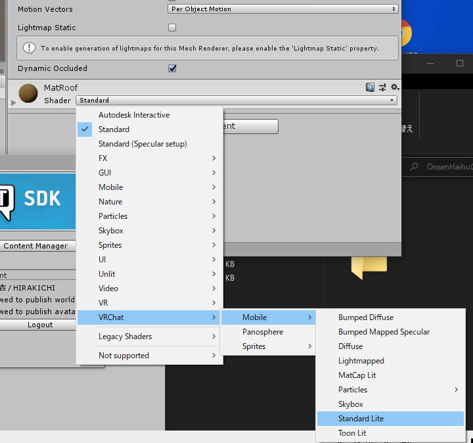
Task: Open Particles in VRChat Mobile submenu
Action: tap(390, 390)
